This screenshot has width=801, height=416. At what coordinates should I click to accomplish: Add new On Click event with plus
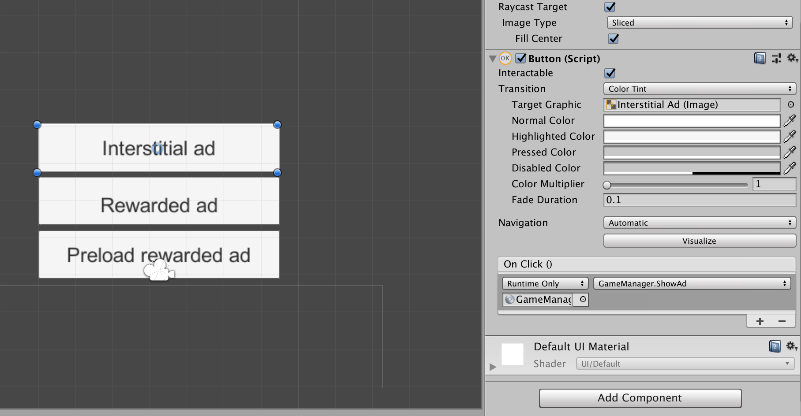[760, 321]
